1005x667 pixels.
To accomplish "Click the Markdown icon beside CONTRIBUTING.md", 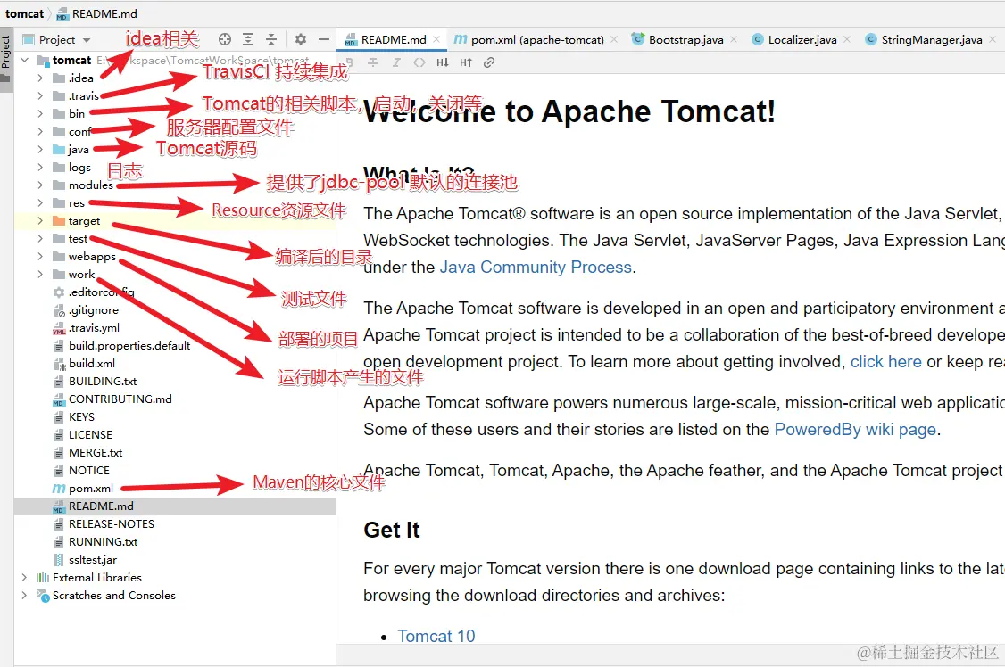I will click(59, 400).
